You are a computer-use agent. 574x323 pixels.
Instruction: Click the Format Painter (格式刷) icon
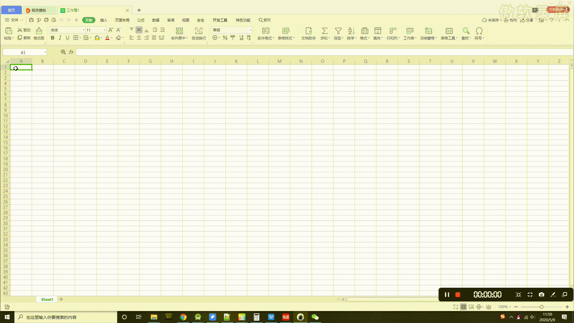point(39,31)
